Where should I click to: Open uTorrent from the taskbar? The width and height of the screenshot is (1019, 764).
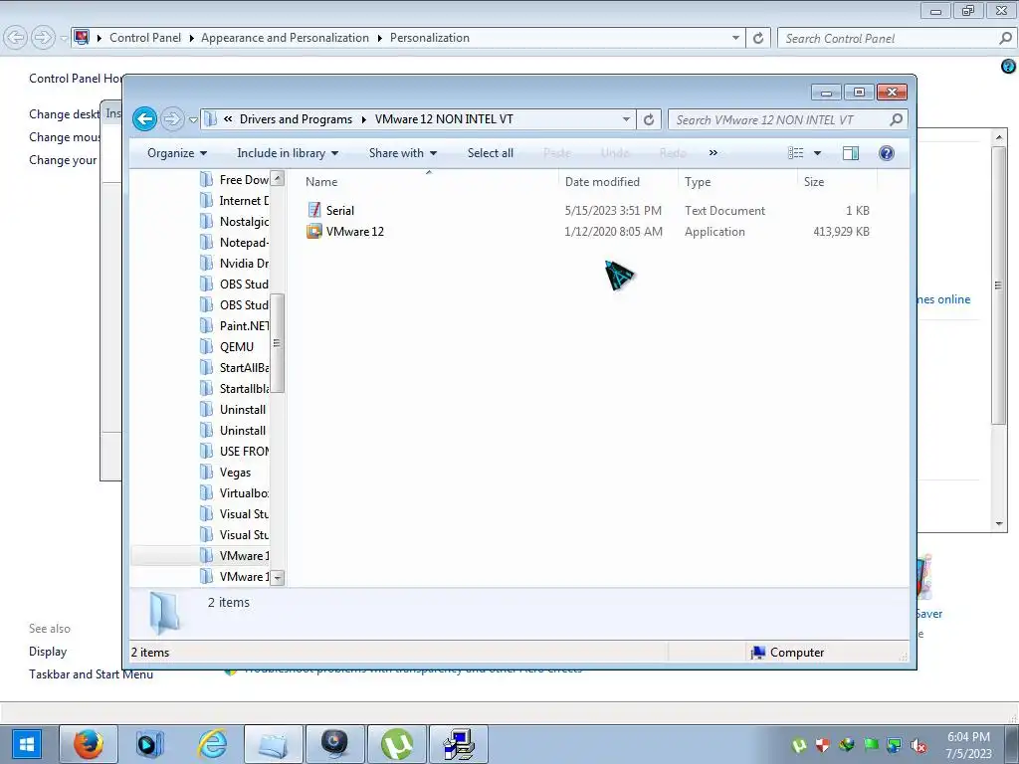tap(397, 744)
